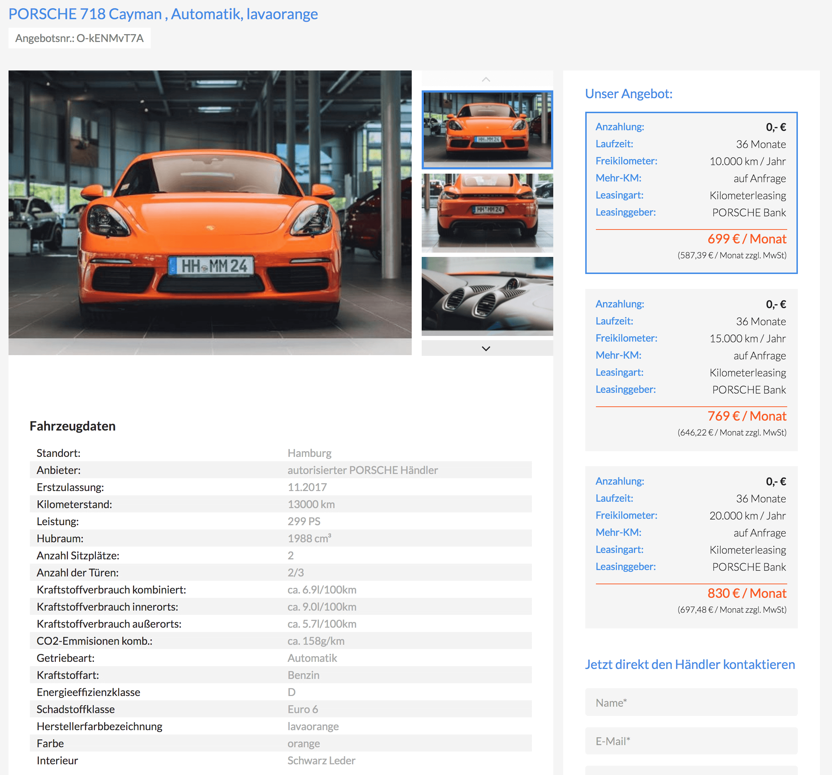Image resolution: width=832 pixels, height=775 pixels.
Task: Click the 'Hamburg' Standort value
Action: [309, 453]
